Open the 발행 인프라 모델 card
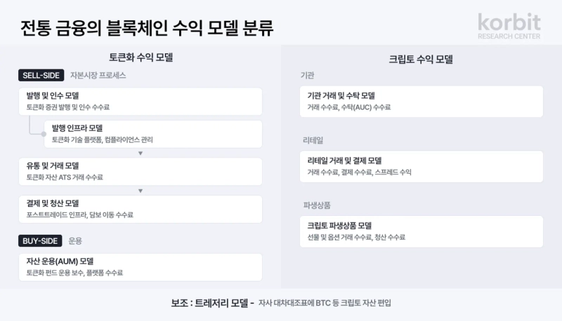The image size is (562, 321). (x=152, y=133)
